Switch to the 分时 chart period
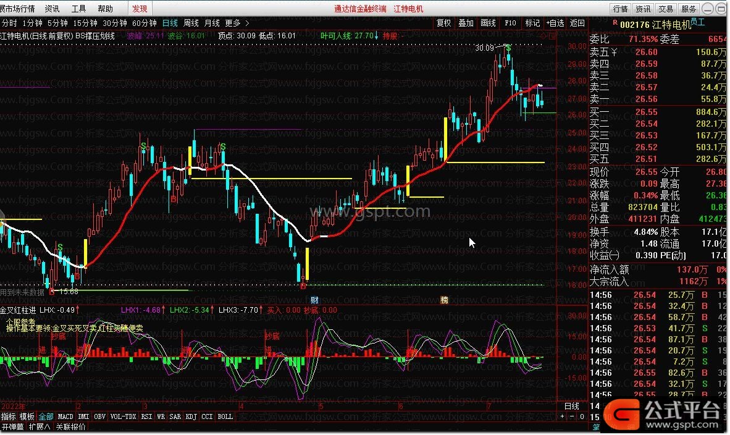The image size is (730, 435). [x=9, y=23]
